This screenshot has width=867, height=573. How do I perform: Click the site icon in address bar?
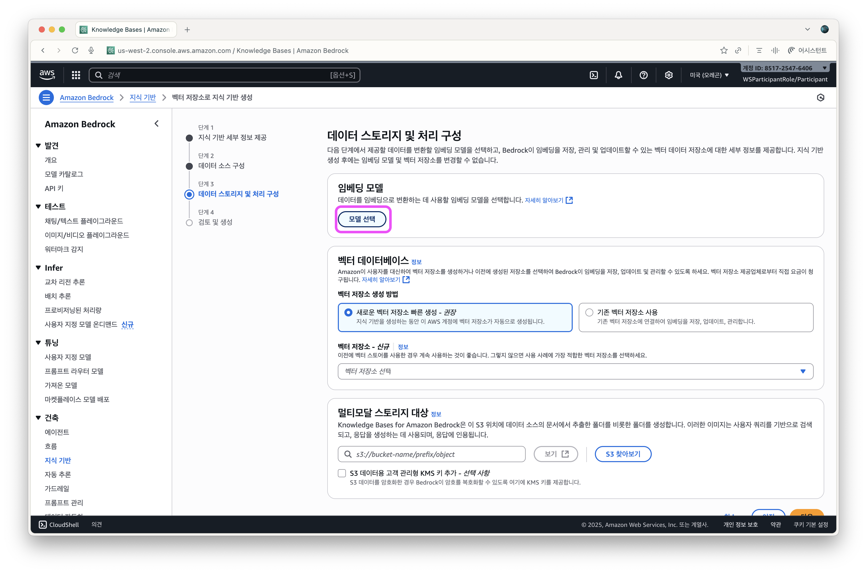(x=110, y=50)
